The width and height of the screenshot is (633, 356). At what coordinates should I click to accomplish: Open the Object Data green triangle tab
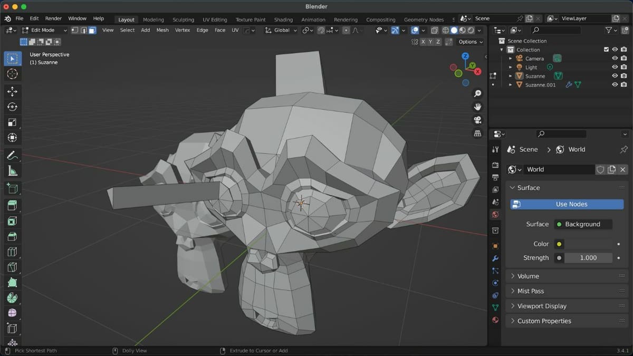pyautogui.click(x=495, y=307)
